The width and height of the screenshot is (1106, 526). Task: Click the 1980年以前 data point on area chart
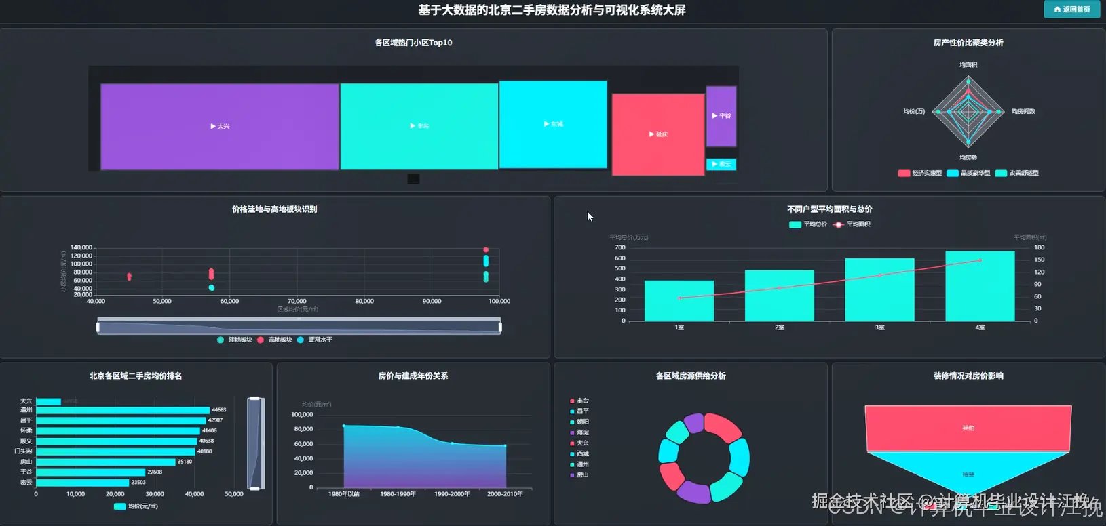click(x=344, y=426)
